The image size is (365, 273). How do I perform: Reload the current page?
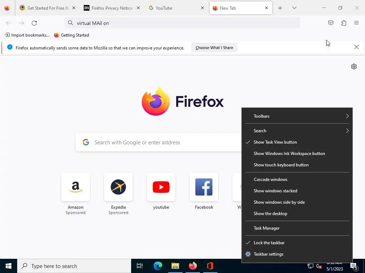pos(34,23)
